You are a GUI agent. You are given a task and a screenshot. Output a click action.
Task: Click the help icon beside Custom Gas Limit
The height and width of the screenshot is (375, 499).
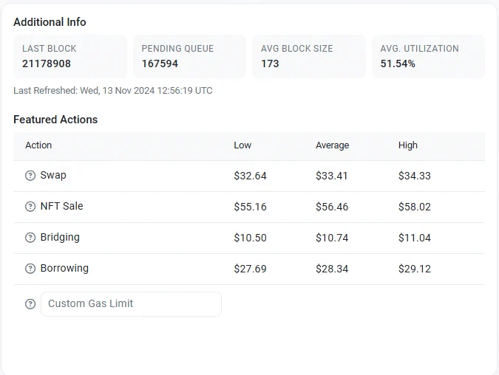point(30,304)
